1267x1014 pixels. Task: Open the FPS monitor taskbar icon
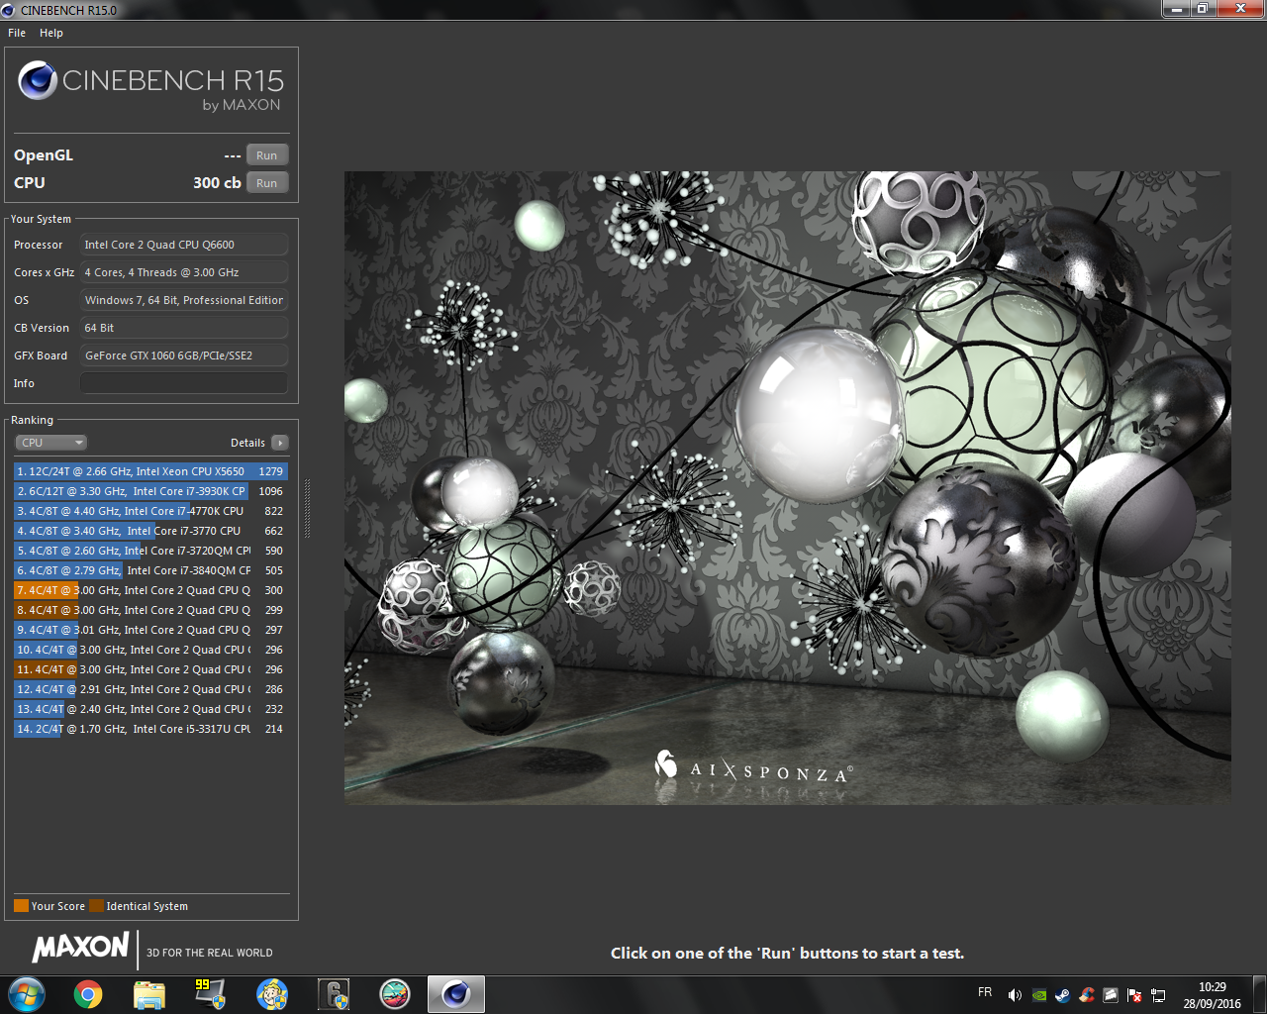[210, 994]
